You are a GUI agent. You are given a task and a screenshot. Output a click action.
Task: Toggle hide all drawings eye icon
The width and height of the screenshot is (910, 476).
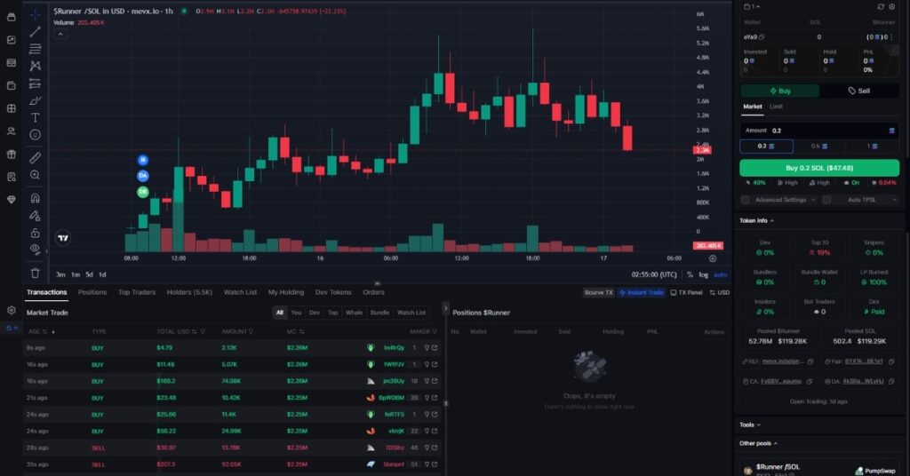[x=35, y=250]
